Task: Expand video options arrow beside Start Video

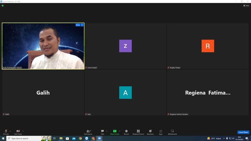Action: [23, 131]
